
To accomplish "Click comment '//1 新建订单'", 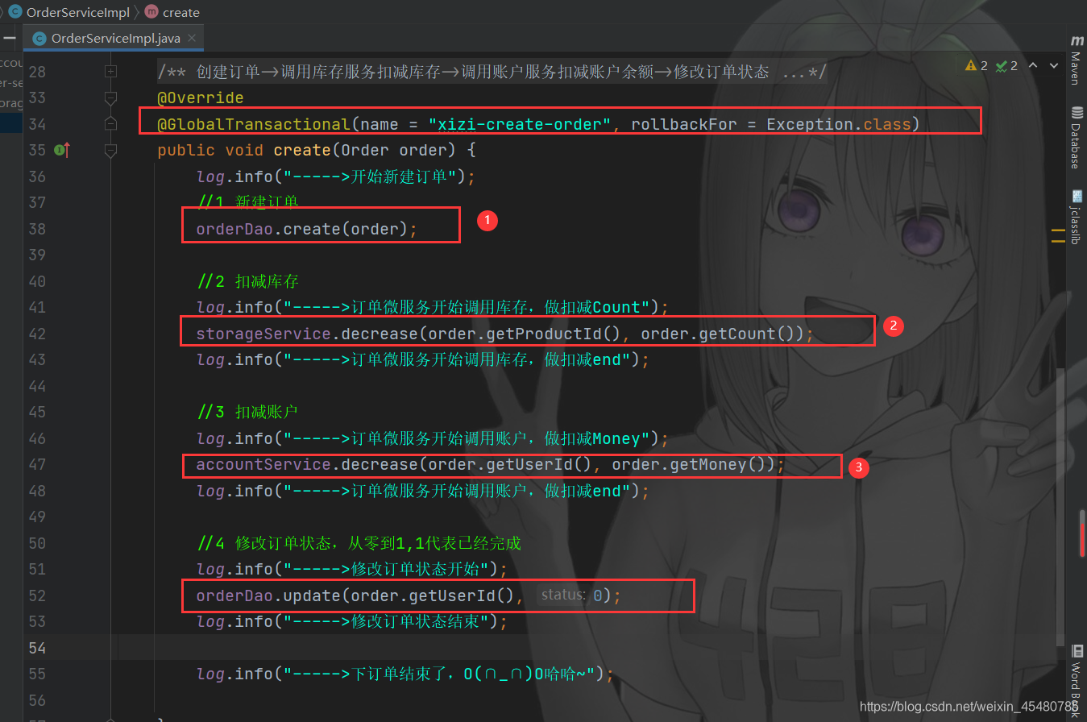I will coord(247,202).
